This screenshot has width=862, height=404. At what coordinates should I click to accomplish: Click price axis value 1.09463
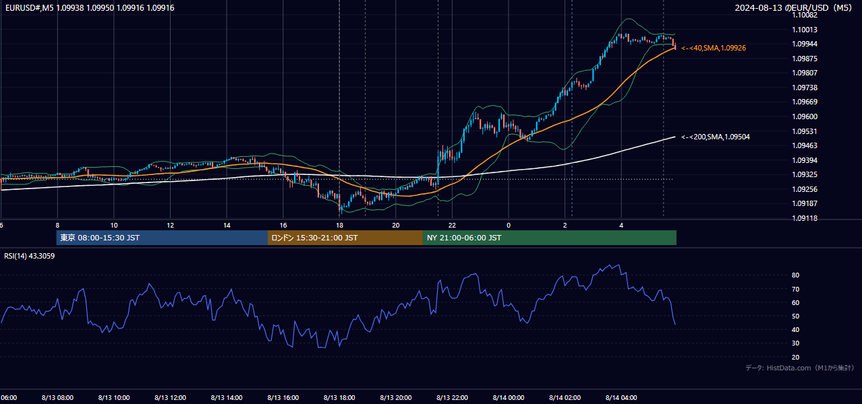(x=805, y=145)
